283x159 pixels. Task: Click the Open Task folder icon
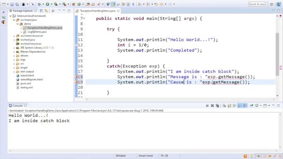pyautogui.click(x=93, y=4)
